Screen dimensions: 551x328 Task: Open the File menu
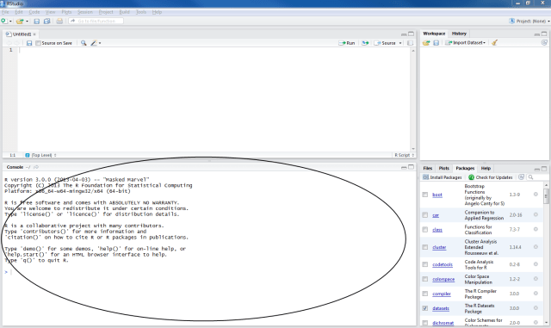tap(5, 12)
